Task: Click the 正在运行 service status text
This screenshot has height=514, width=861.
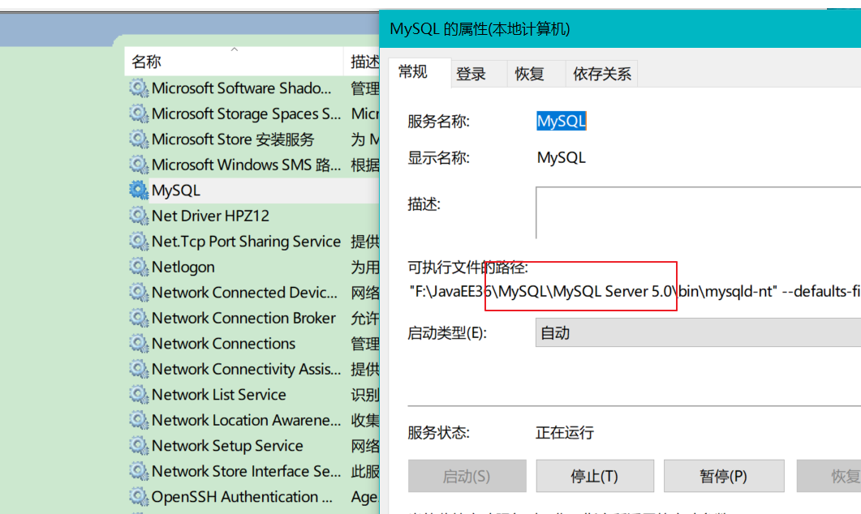Action: 565,433
